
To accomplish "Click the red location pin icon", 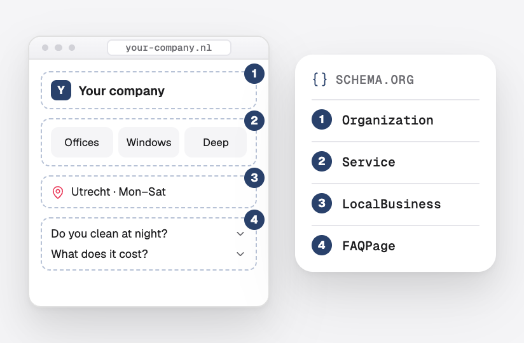I will tap(58, 192).
